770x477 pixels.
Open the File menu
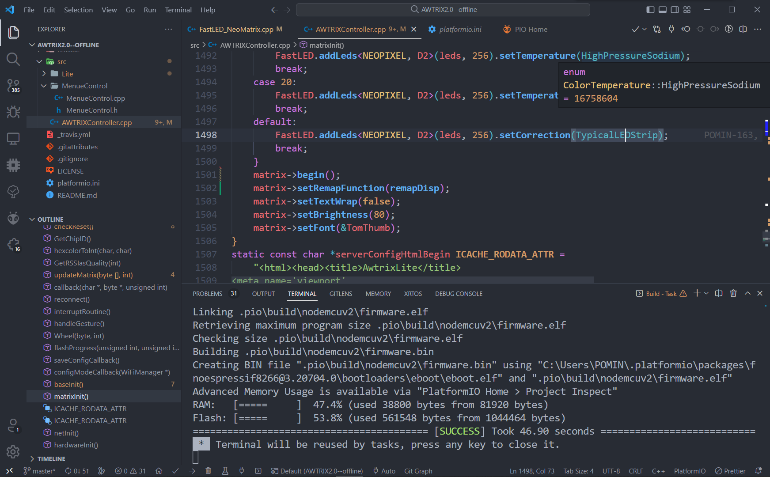[29, 10]
